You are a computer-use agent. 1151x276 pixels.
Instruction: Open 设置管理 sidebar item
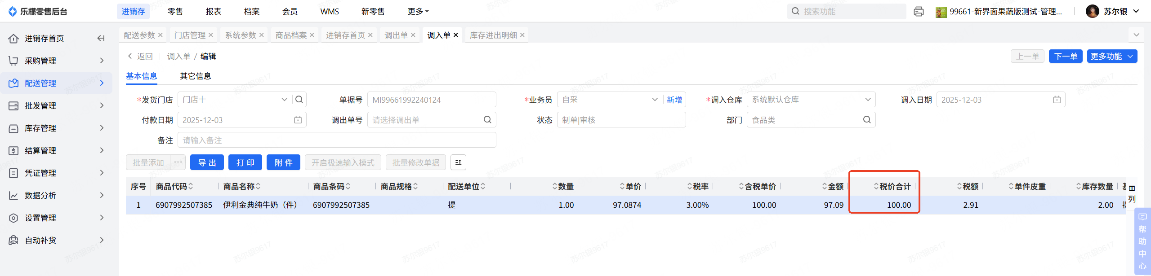[x=56, y=218]
